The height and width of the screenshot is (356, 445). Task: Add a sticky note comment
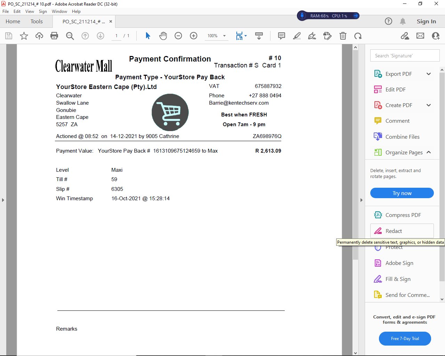(x=282, y=36)
